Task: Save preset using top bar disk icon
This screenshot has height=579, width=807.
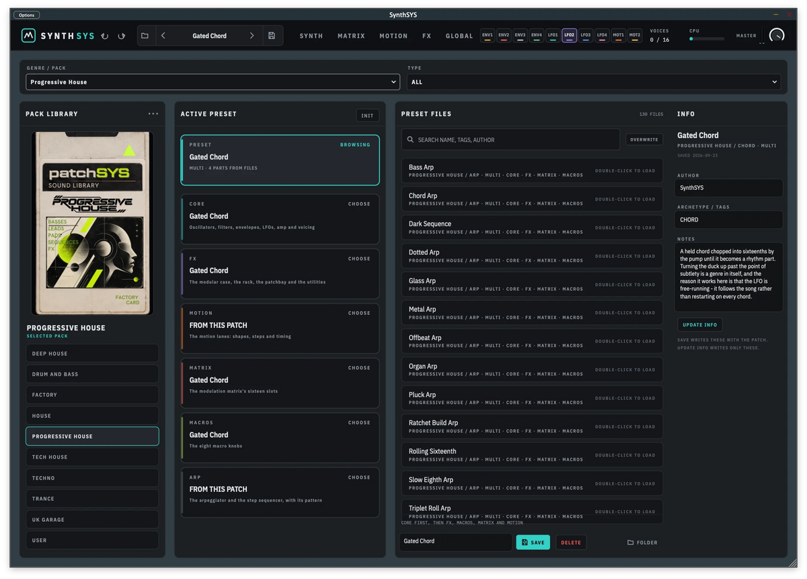Action: (x=272, y=36)
